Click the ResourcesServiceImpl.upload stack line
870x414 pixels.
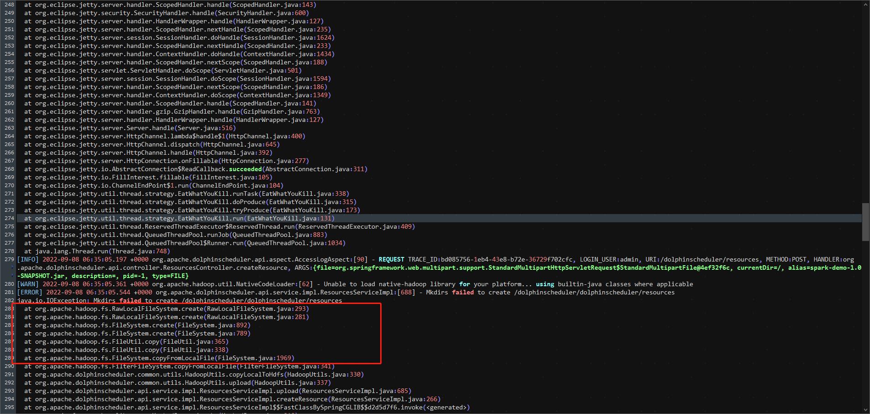tap(218, 391)
